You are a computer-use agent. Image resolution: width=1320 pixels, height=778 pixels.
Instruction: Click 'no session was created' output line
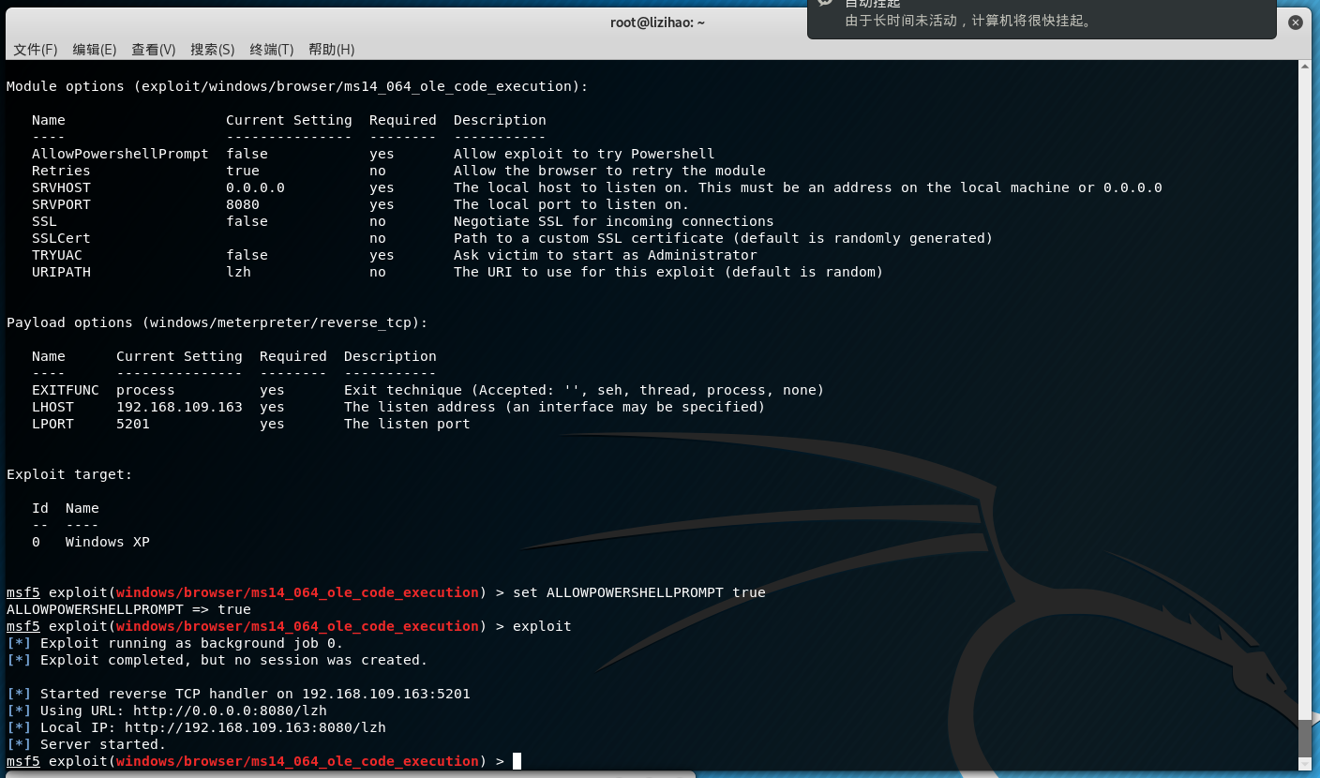[217, 660]
